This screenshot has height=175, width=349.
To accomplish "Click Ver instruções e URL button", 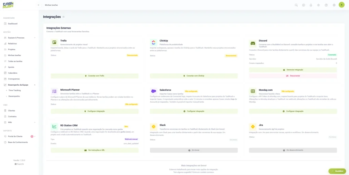I will point(95,150).
